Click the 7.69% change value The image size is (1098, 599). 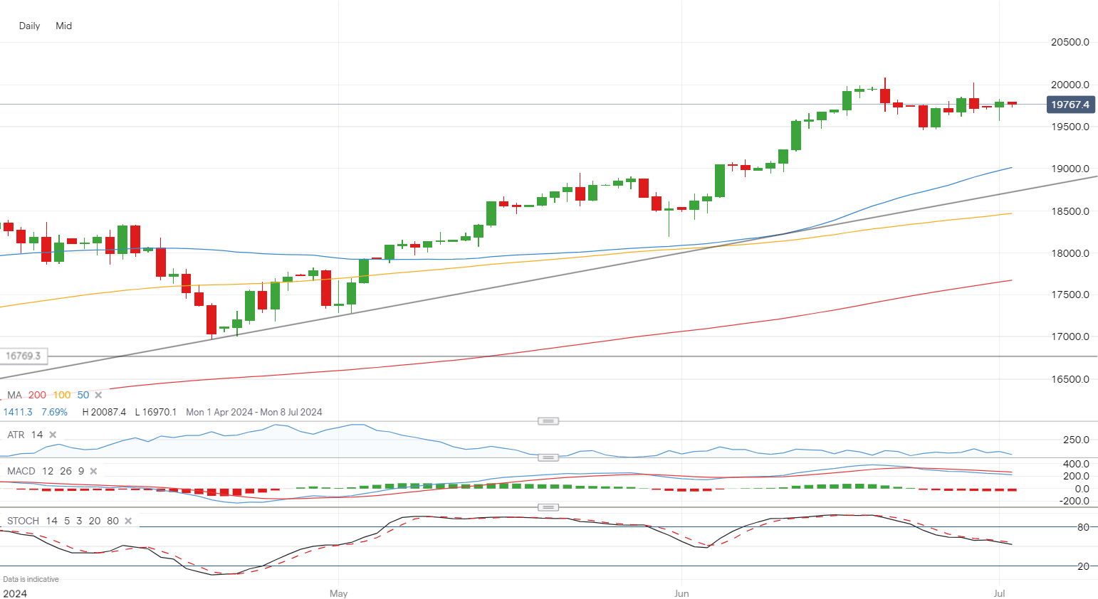tap(54, 412)
